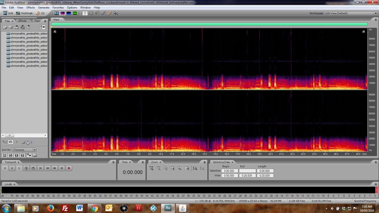Select the Marquee Selection tool
Screen dimensions: 379x213
coord(91,13)
